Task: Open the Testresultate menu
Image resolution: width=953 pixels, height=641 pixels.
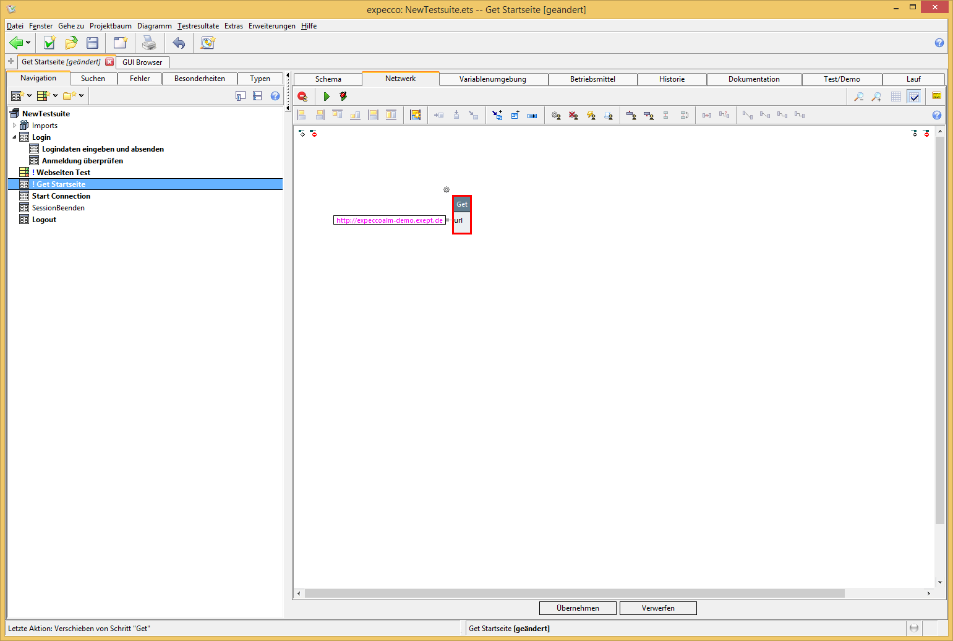Action: [198, 26]
